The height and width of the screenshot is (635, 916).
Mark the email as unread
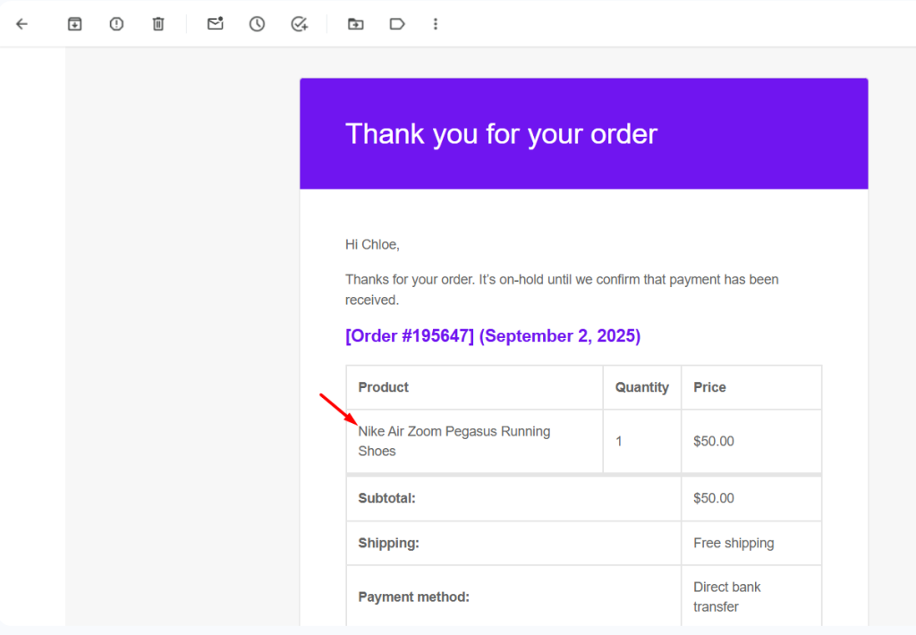point(215,24)
